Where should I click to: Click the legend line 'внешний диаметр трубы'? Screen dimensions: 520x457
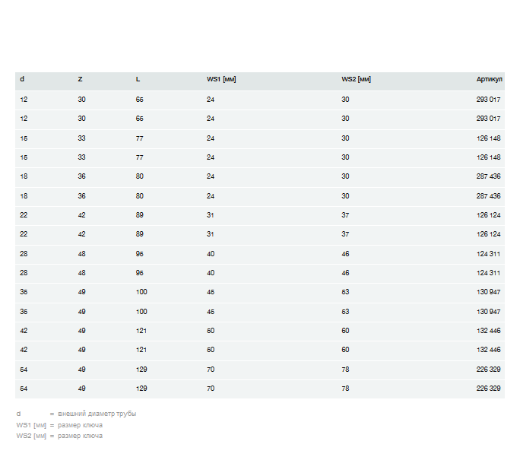(x=97, y=414)
